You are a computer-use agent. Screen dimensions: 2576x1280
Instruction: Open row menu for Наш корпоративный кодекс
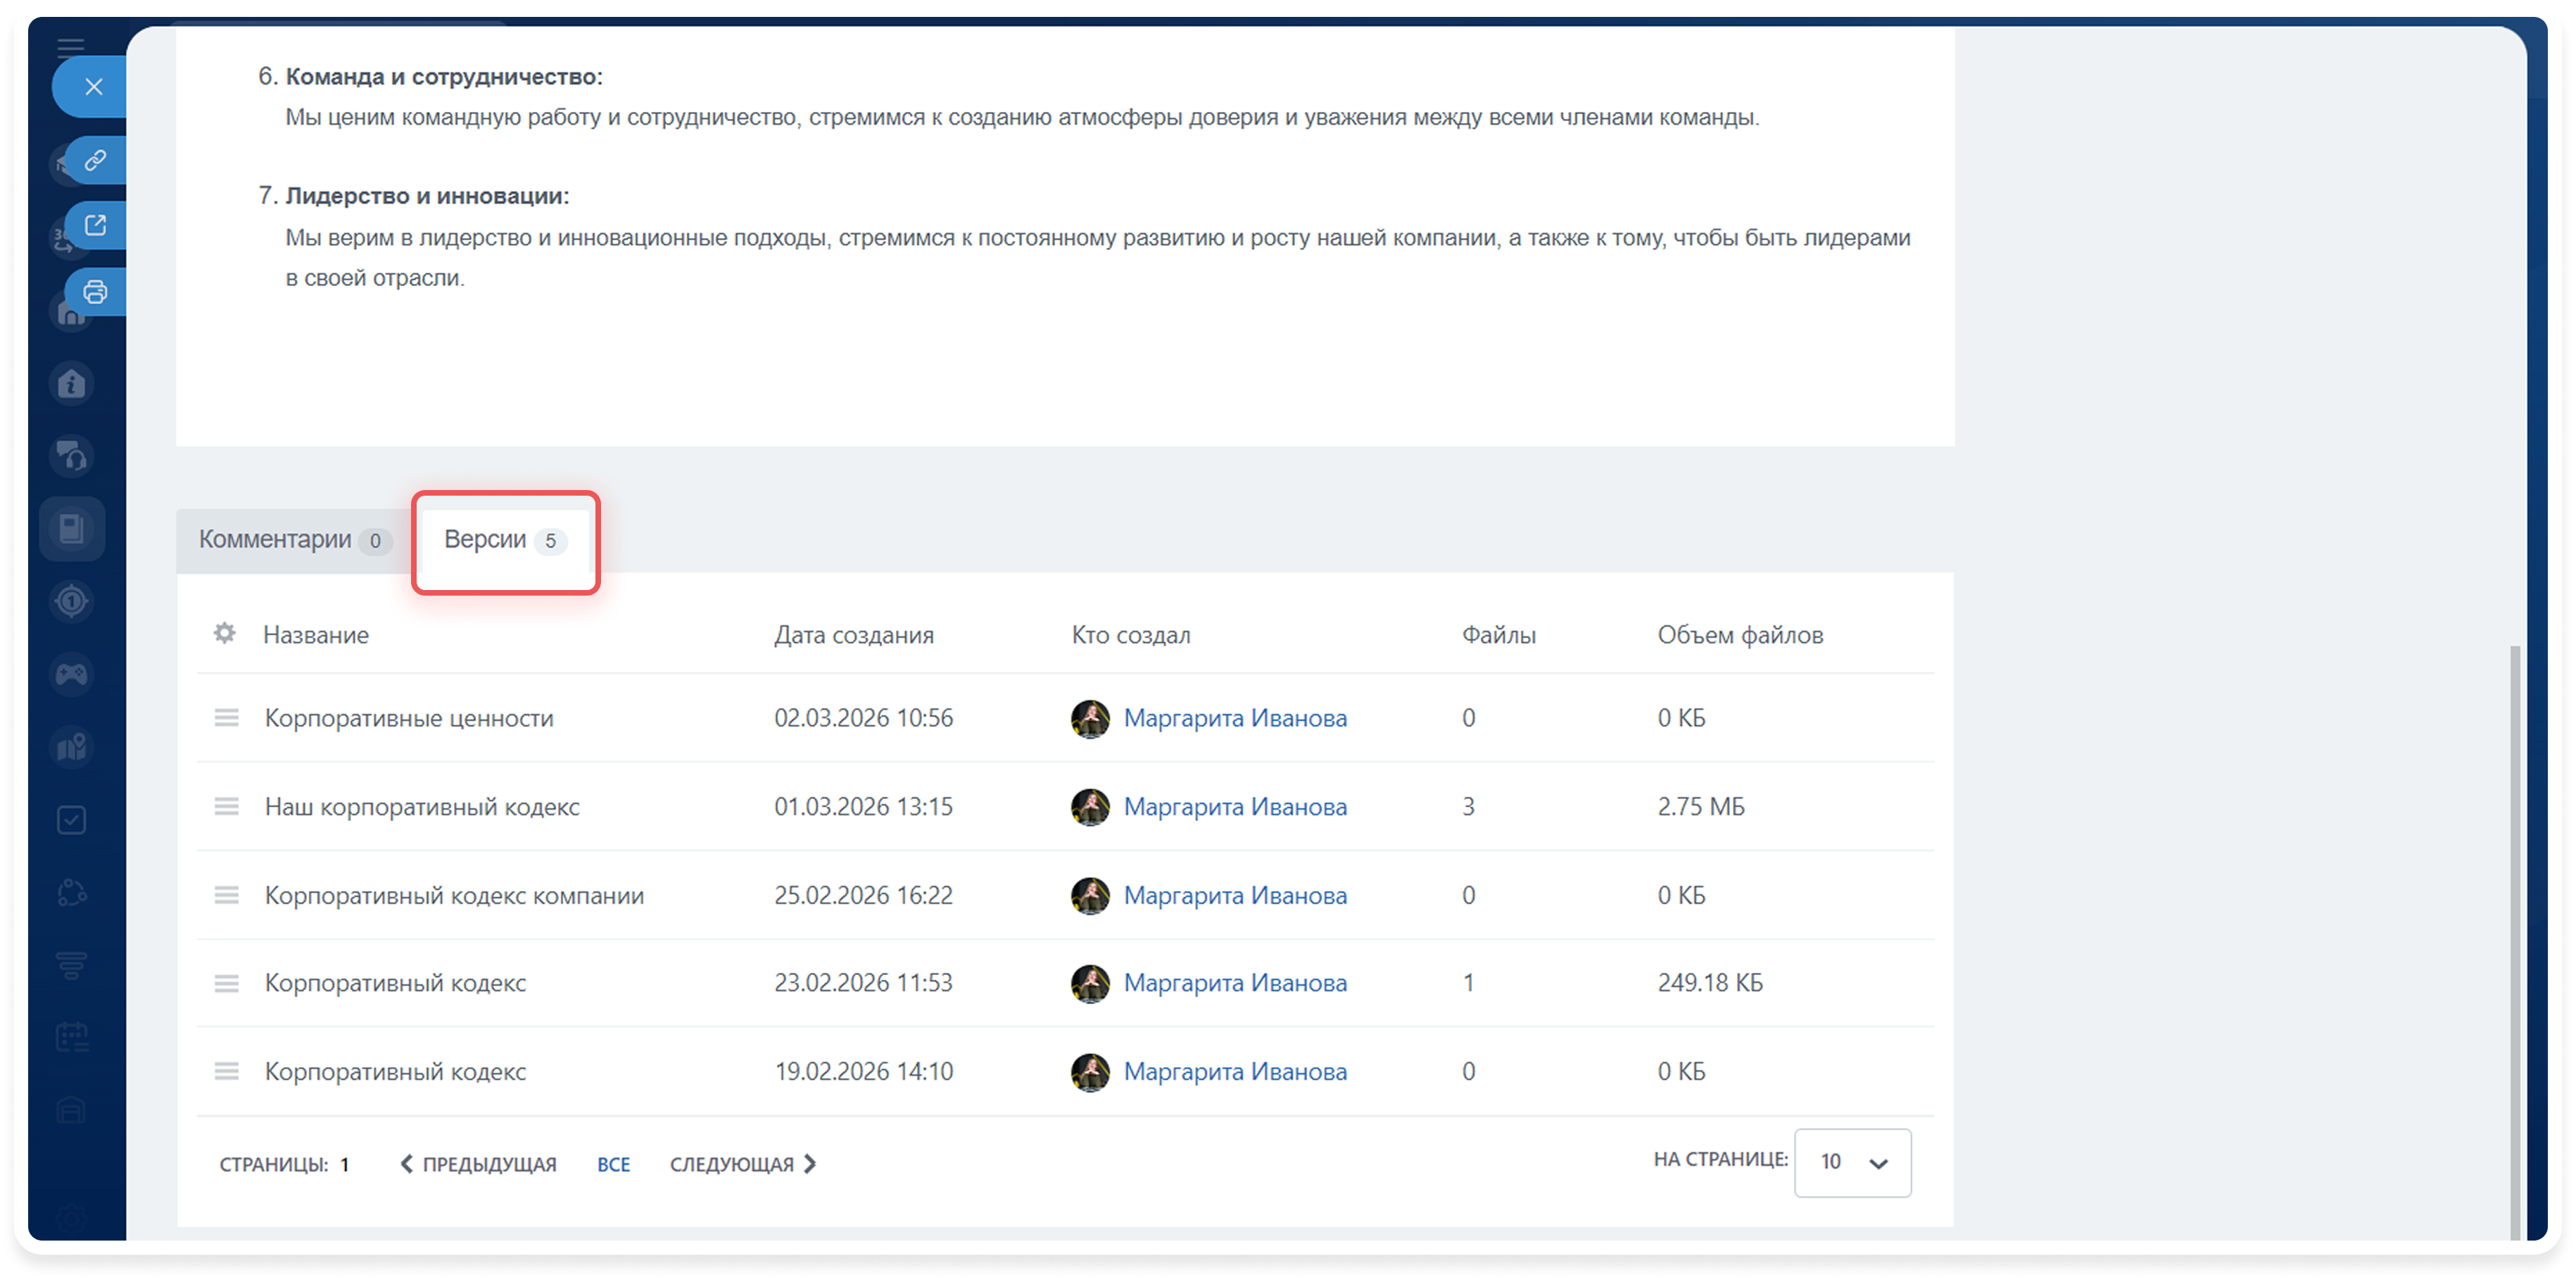coord(227,806)
